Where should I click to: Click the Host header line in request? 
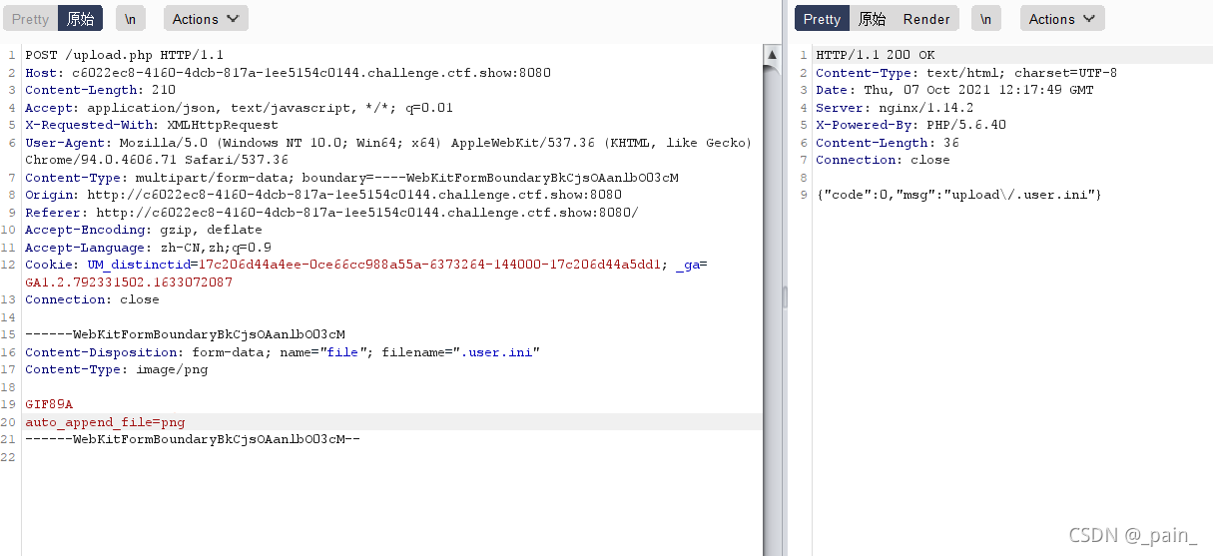pos(288,73)
